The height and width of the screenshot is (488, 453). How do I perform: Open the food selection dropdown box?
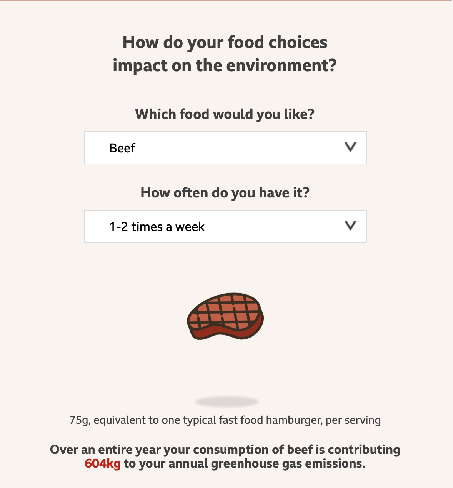pyautogui.click(x=225, y=148)
